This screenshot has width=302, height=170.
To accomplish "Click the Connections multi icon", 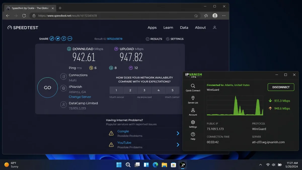I will pyautogui.click(x=63, y=77).
